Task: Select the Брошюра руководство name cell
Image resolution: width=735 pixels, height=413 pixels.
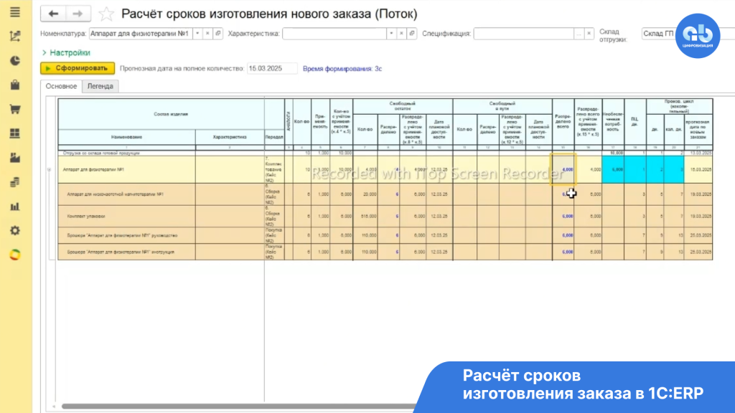Action: click(x=126, y=235)
